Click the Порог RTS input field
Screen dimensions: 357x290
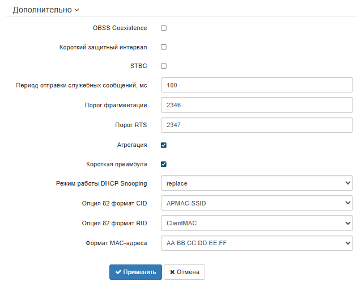(x=257, y=125)
